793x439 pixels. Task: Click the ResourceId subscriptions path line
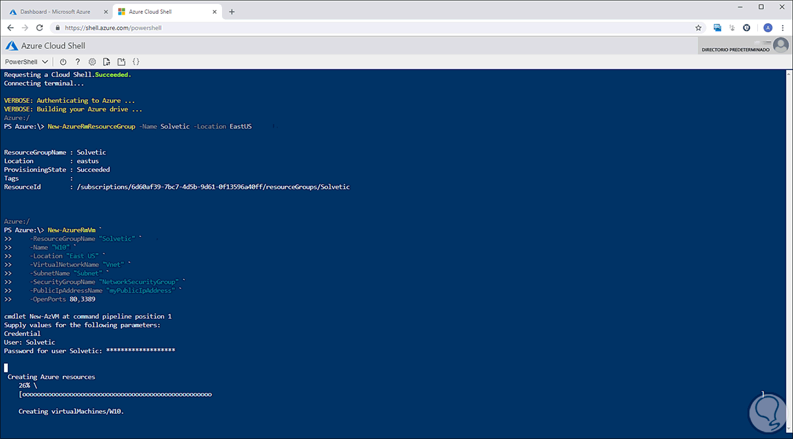point(176,187)
